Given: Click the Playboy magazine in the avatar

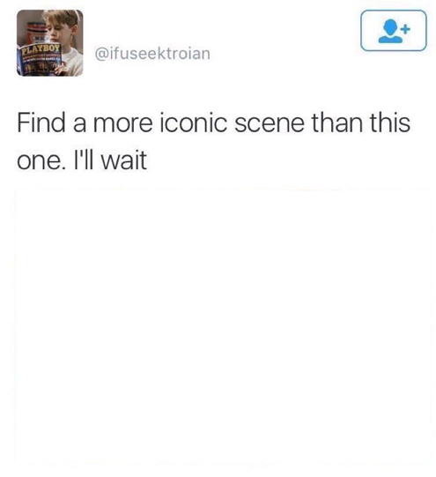Looking at the screenshot, I should [x=40, y=60].
